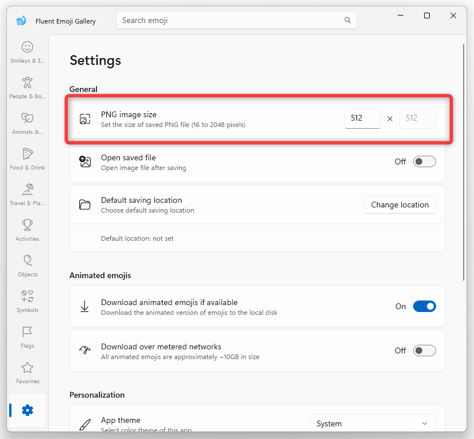Click 'Open image file after saving' description
Screen dimensions: 474x439
[x=143, y=168]
